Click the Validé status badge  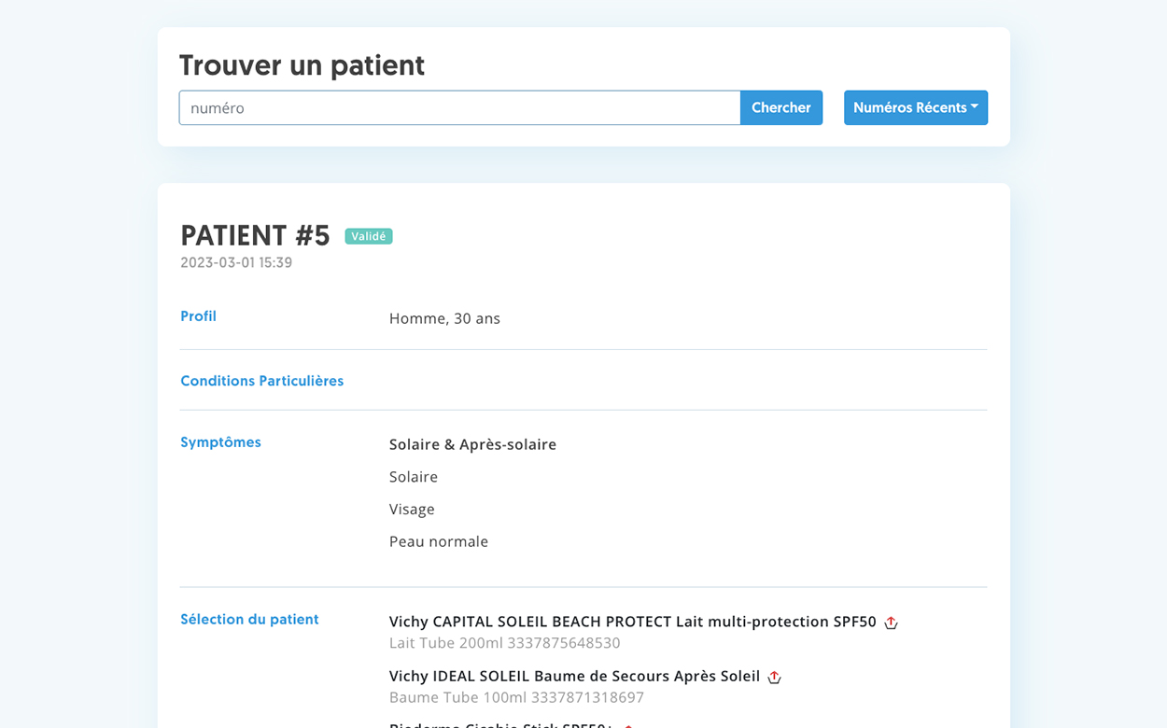click(369, 236)
